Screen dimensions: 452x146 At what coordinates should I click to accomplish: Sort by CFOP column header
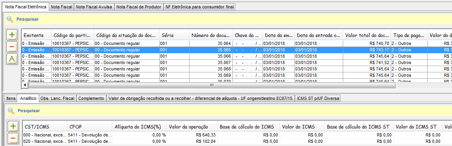(x=89, y=127)
